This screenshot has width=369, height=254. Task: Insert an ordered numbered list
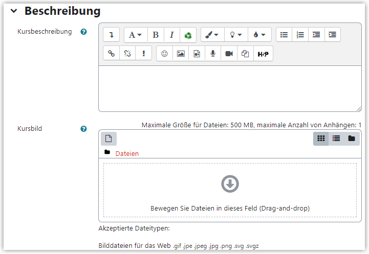pos(300,35)
